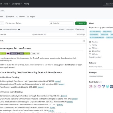Open paper link for Transformers Meet Directed Graphs
The height and width of the screenshot is (113, 113).
pos(41,87)
